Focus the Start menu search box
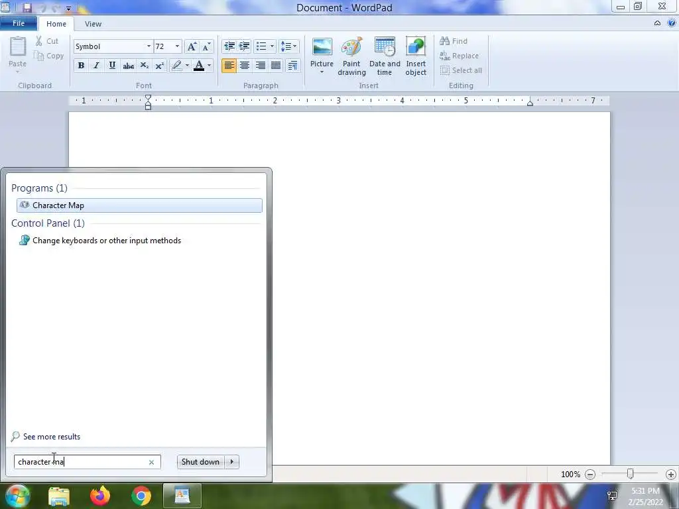 click(x=88, y=462)
